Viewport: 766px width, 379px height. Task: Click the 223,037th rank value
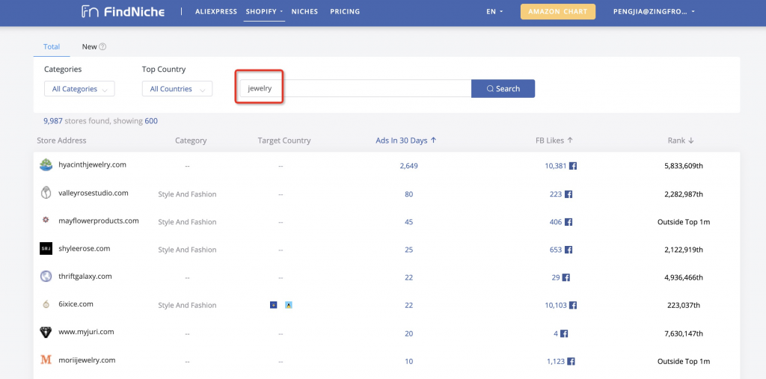(x=684, y=305)
